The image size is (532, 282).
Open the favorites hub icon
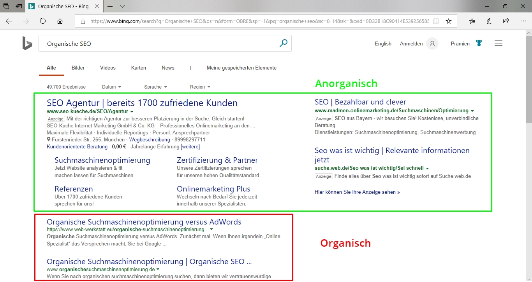[472, 21]
